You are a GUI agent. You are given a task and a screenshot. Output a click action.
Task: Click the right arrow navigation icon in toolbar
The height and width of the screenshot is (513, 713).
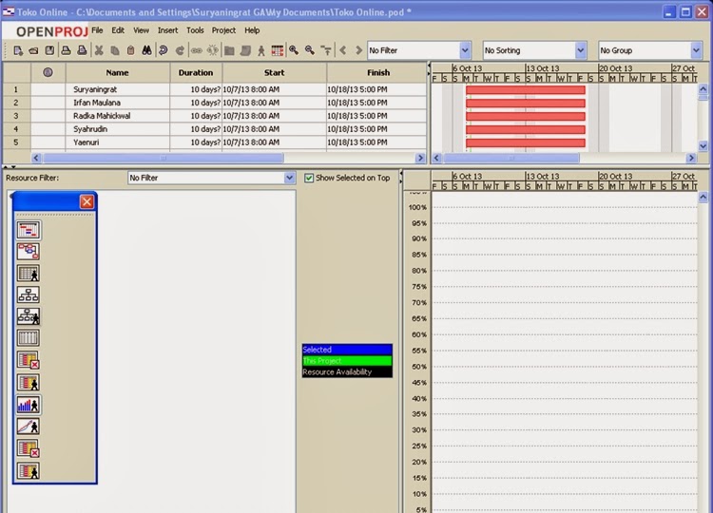tap(358, 50)
